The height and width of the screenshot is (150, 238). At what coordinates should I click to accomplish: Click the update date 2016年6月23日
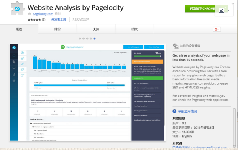coord(204,127)
